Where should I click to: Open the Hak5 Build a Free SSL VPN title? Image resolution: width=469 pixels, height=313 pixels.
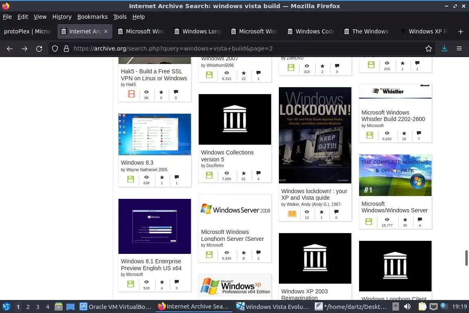point(154,75)
